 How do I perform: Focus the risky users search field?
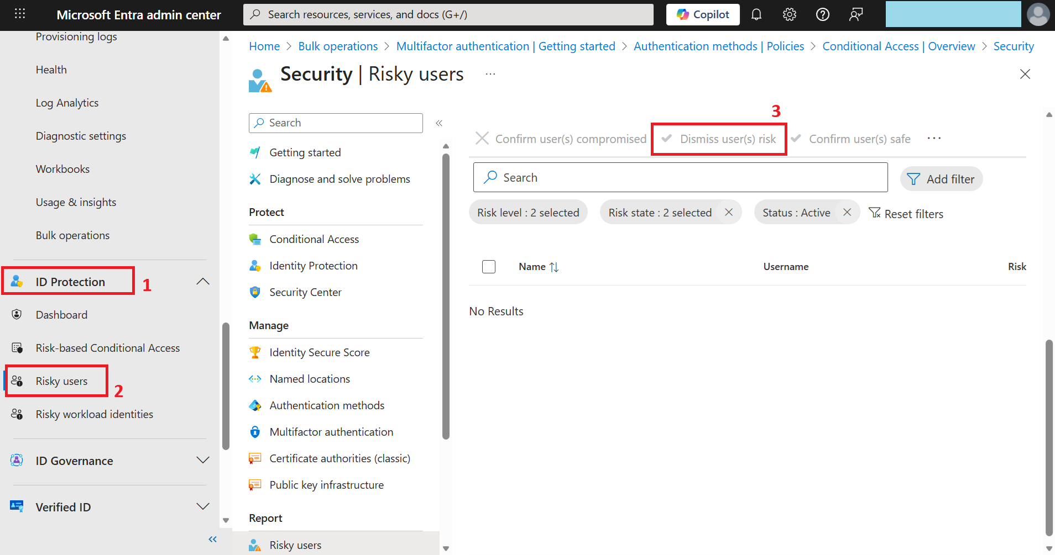(x=681, y=177)
